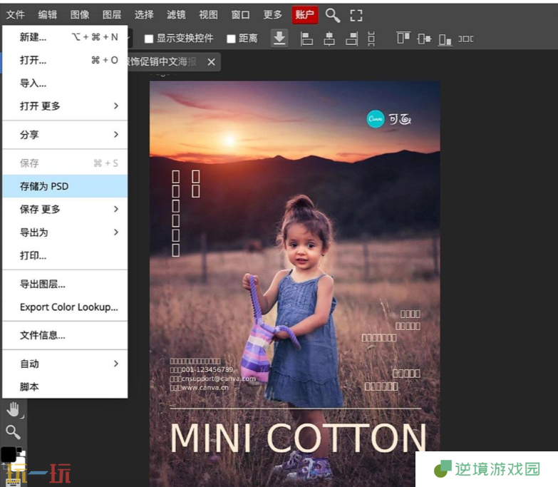558x487 pixels.
Task: Select the Hand tool
Action: point(14,410)
